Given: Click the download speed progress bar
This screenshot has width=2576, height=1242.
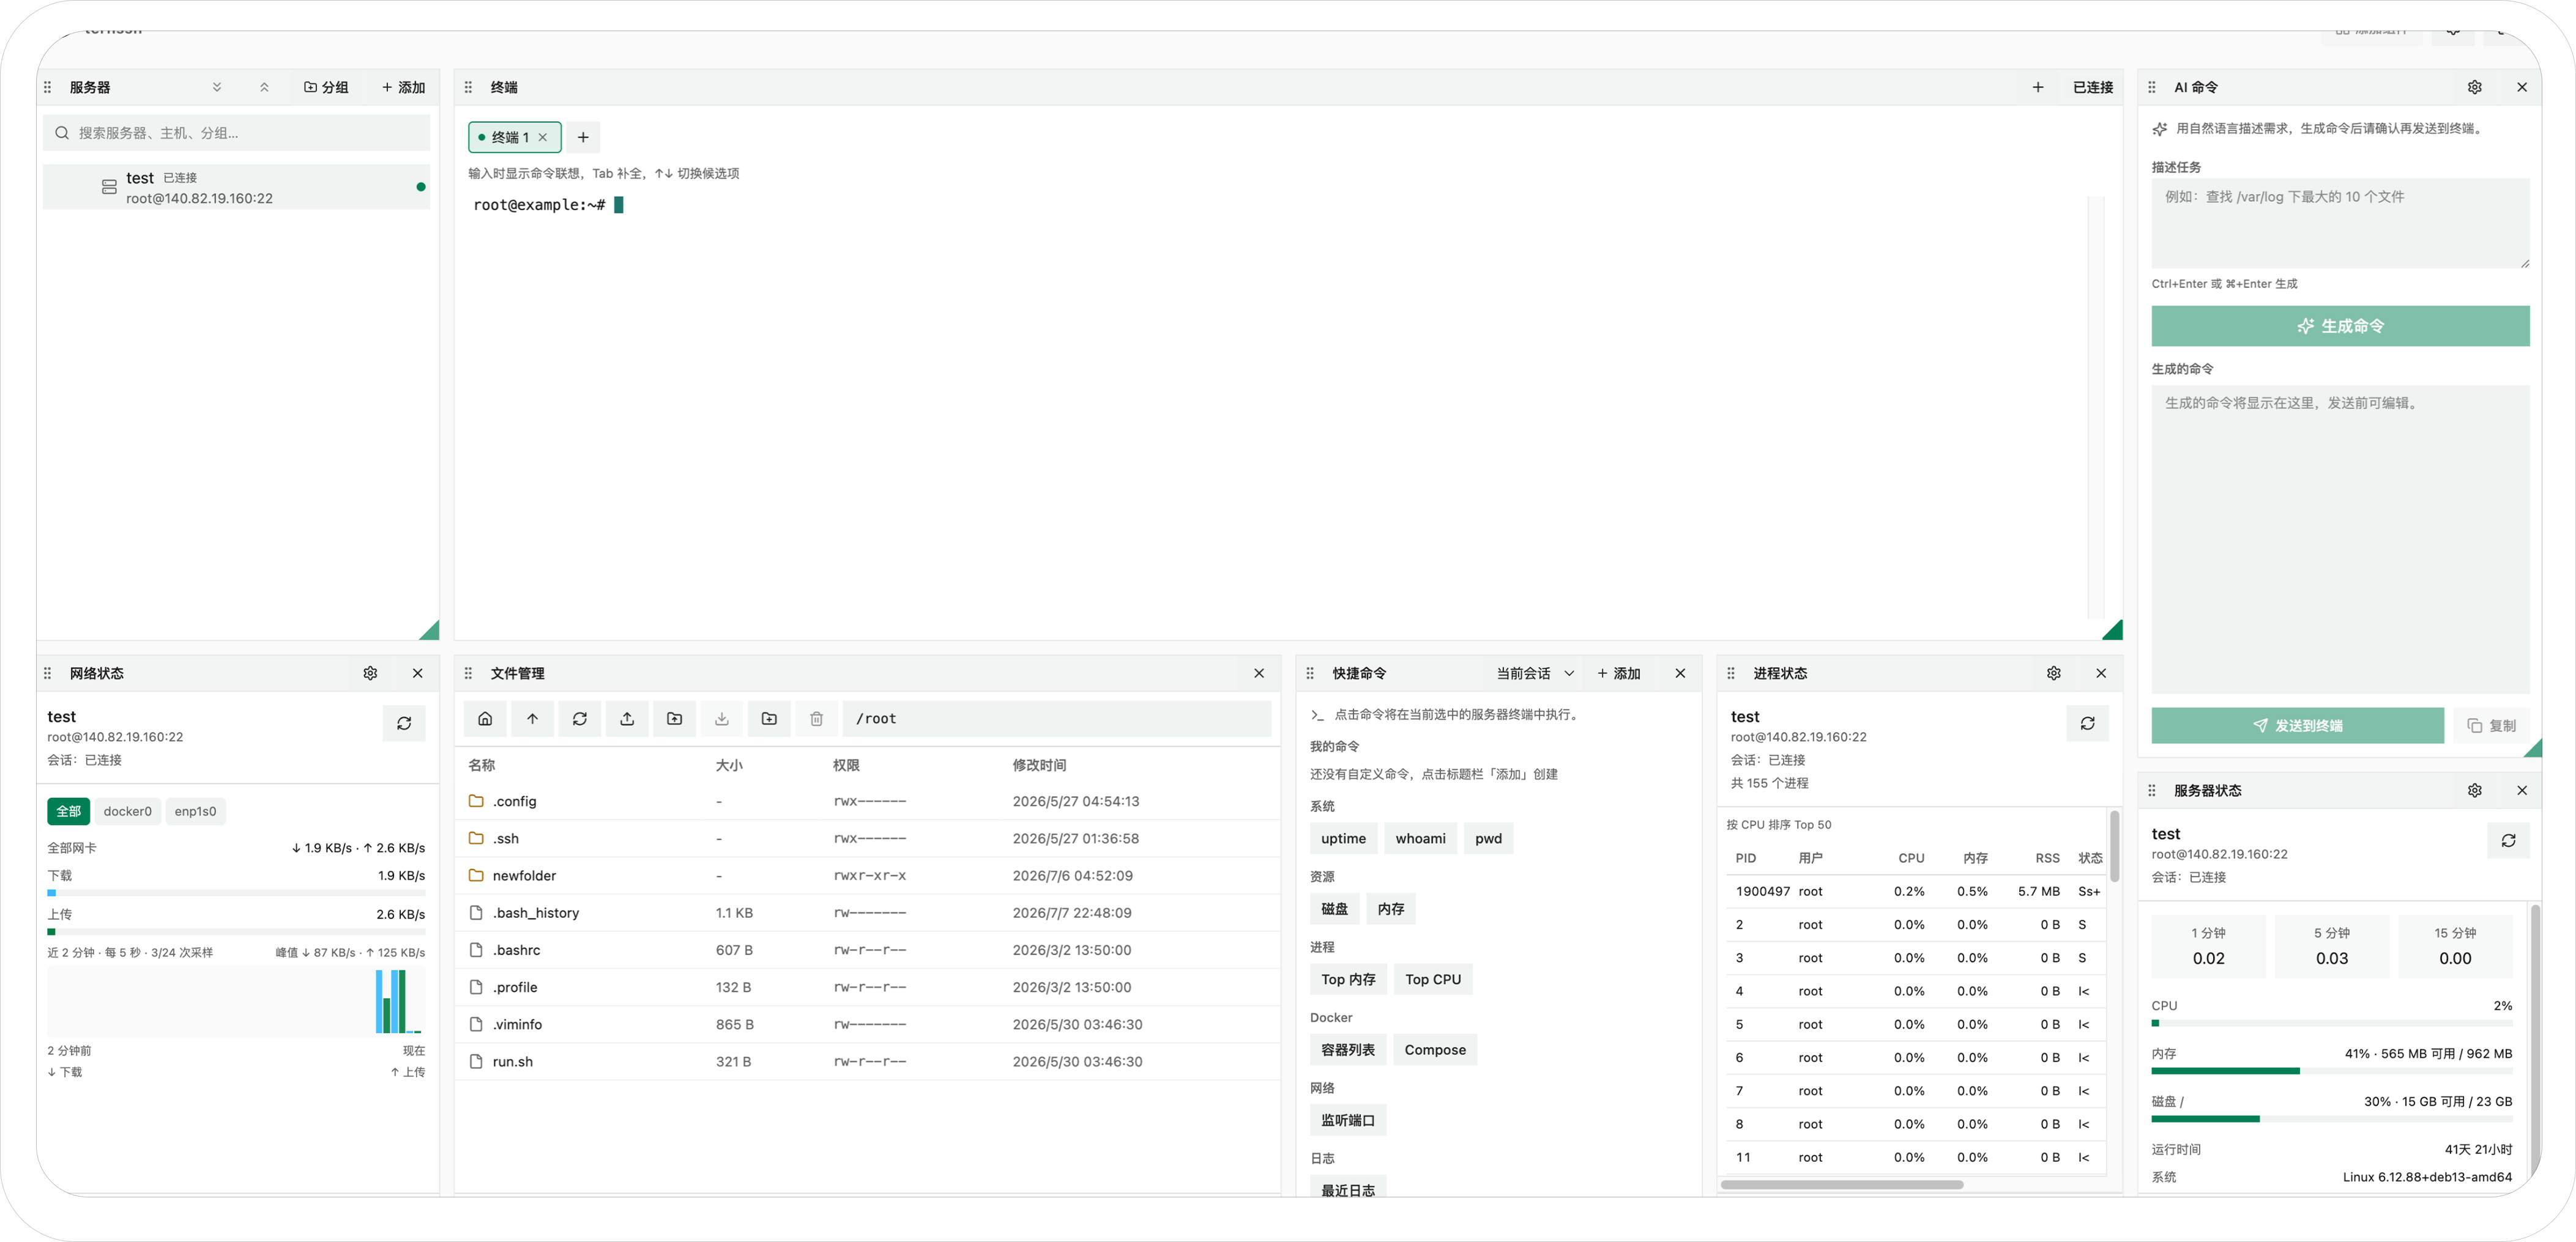Looking at the screenshot, I should (236, 892).
